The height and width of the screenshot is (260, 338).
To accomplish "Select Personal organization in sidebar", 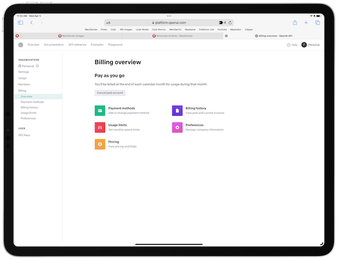I will pyautogui.click(x=26, y=66).
